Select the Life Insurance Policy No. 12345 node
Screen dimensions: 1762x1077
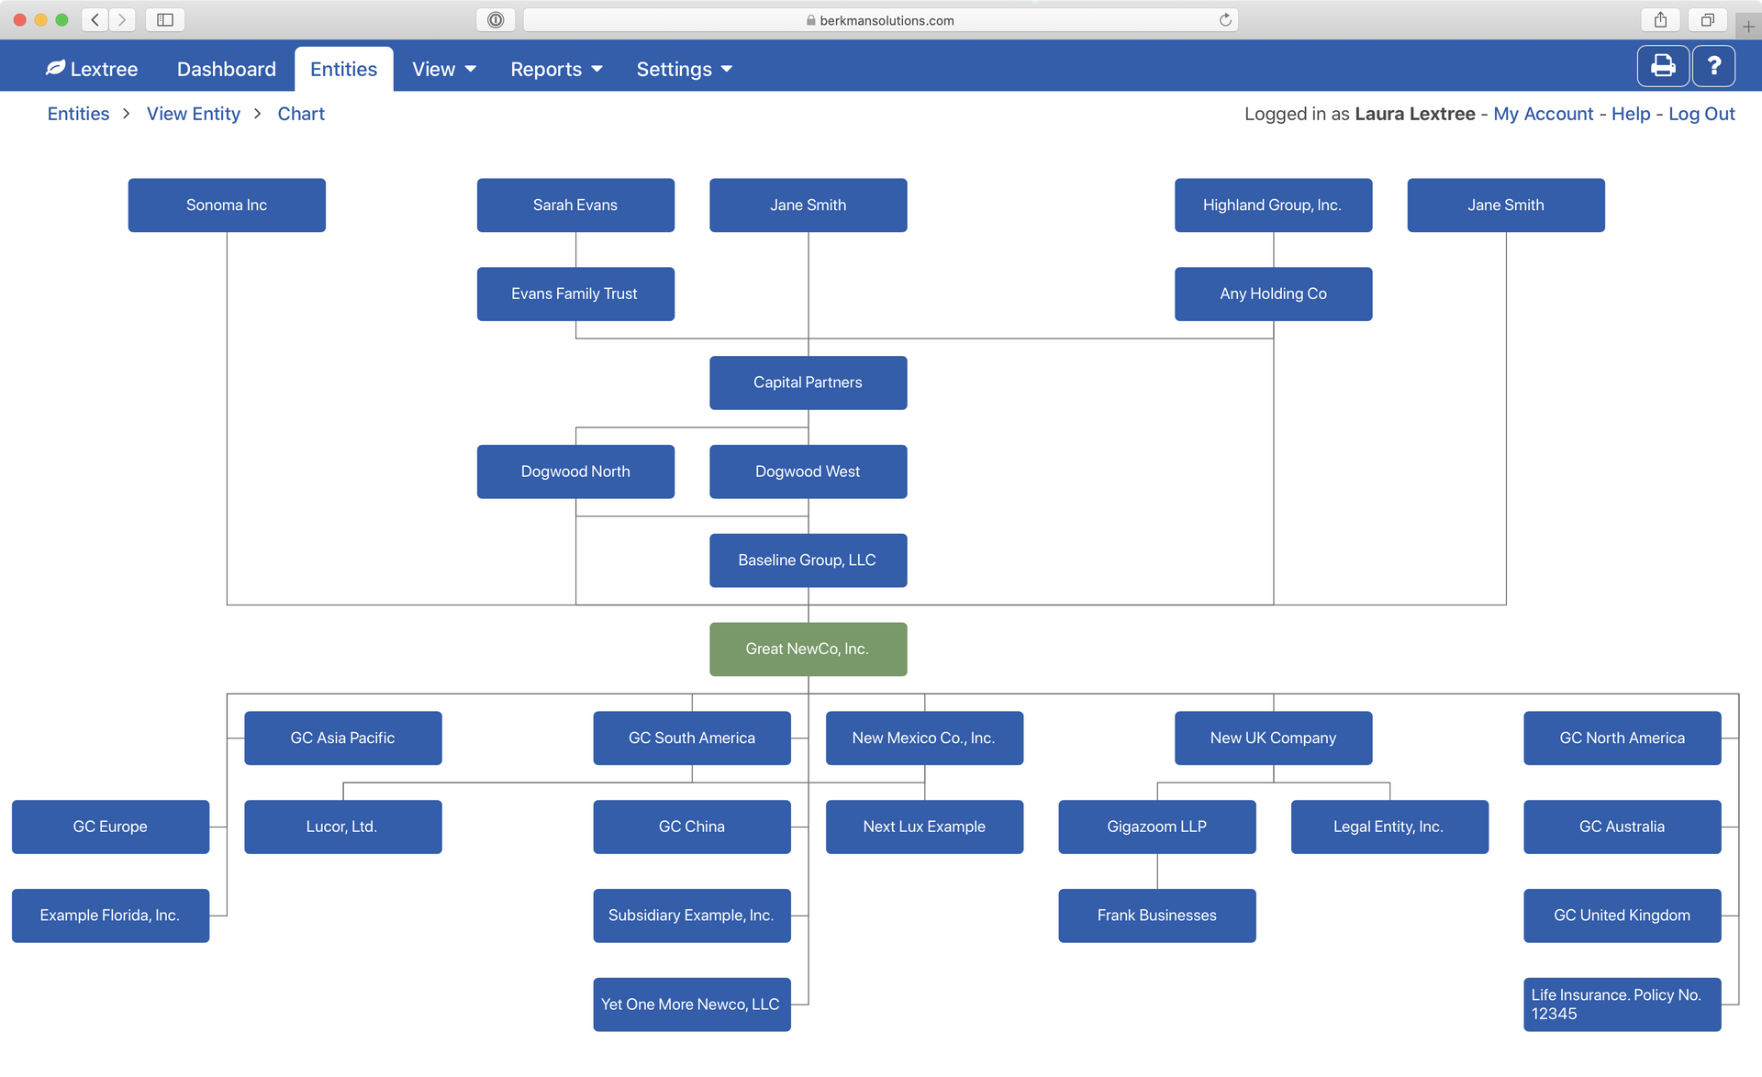pos(1622,1005)
